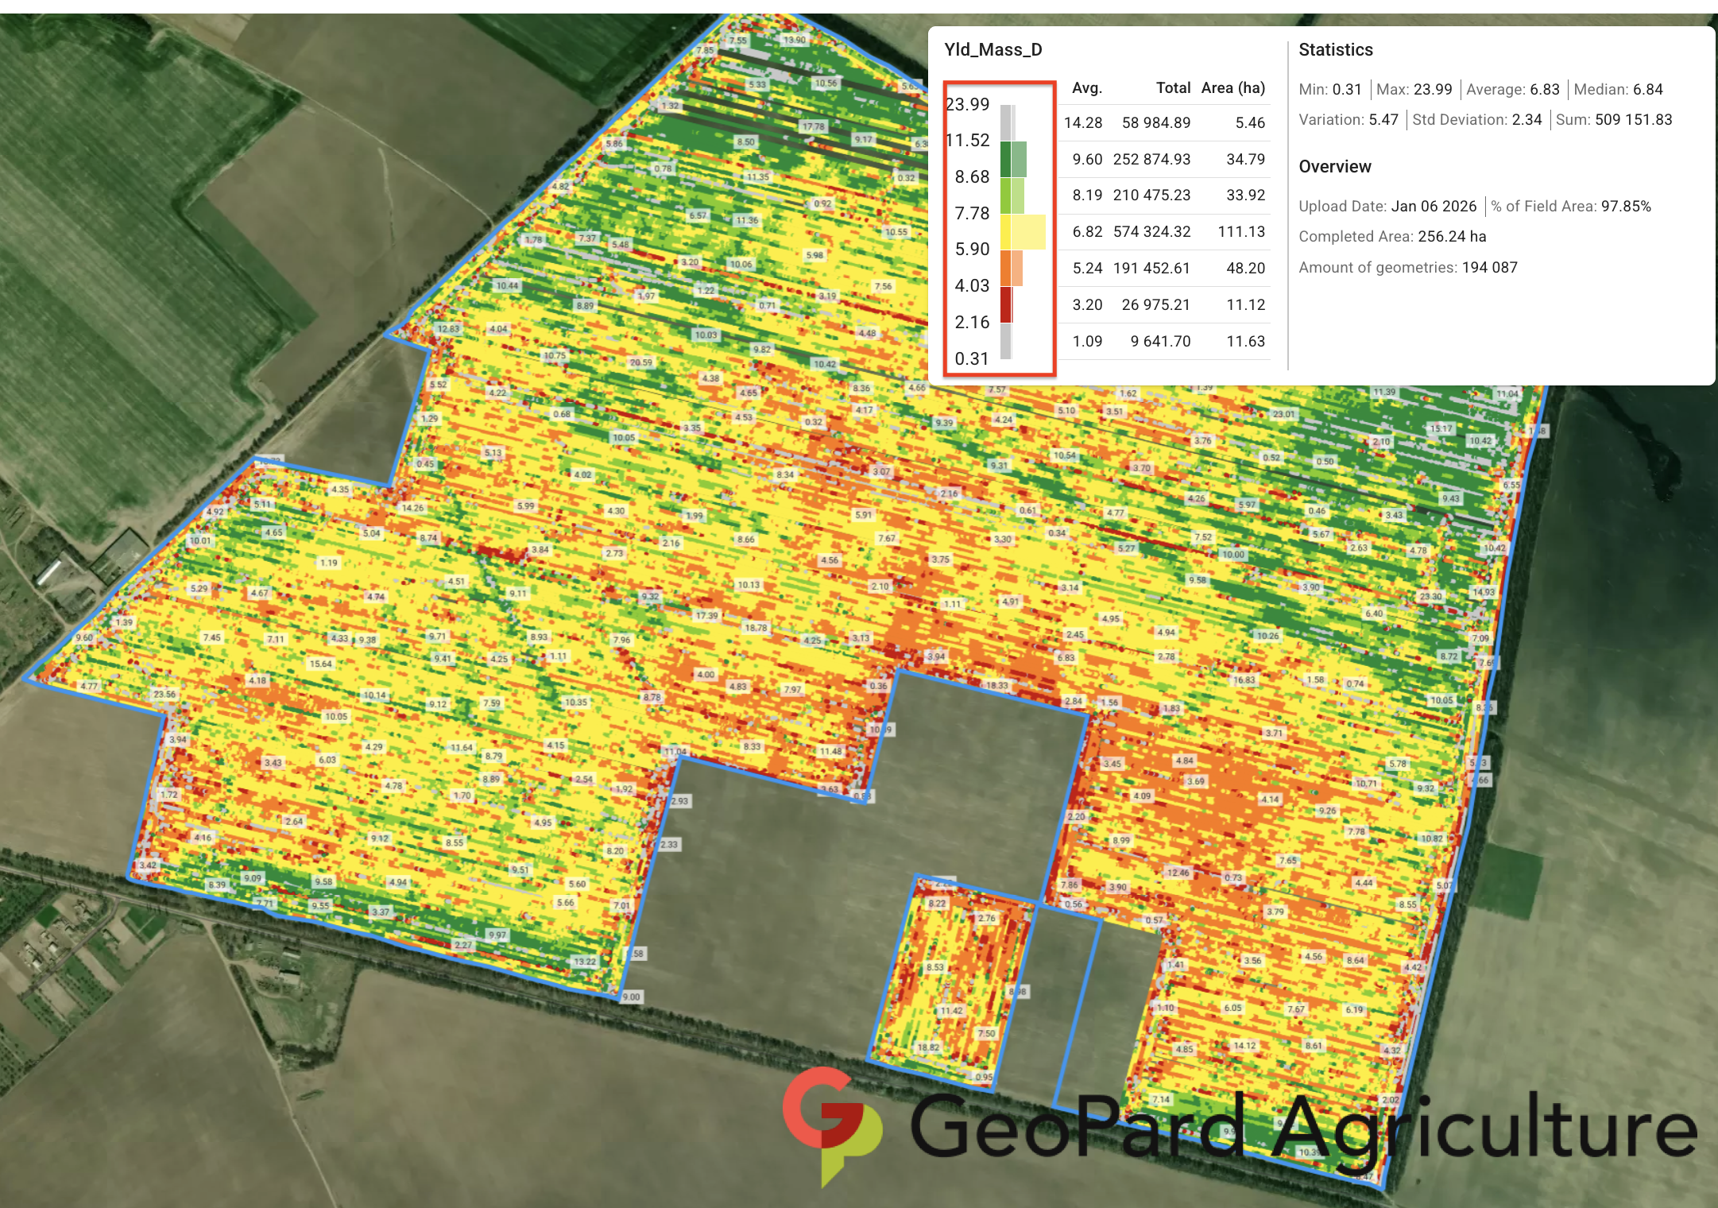Click the light green legend swatch
The width and height of the screenshot is (1718, 1208).
(x=1005, y=196)
